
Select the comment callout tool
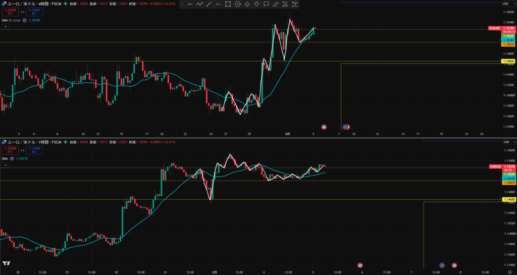point(266,4)
